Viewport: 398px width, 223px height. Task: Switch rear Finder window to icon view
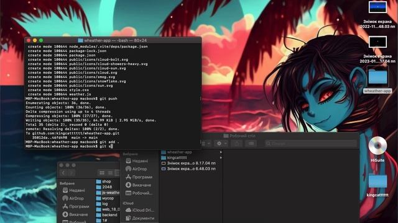(x=102, y=173)
